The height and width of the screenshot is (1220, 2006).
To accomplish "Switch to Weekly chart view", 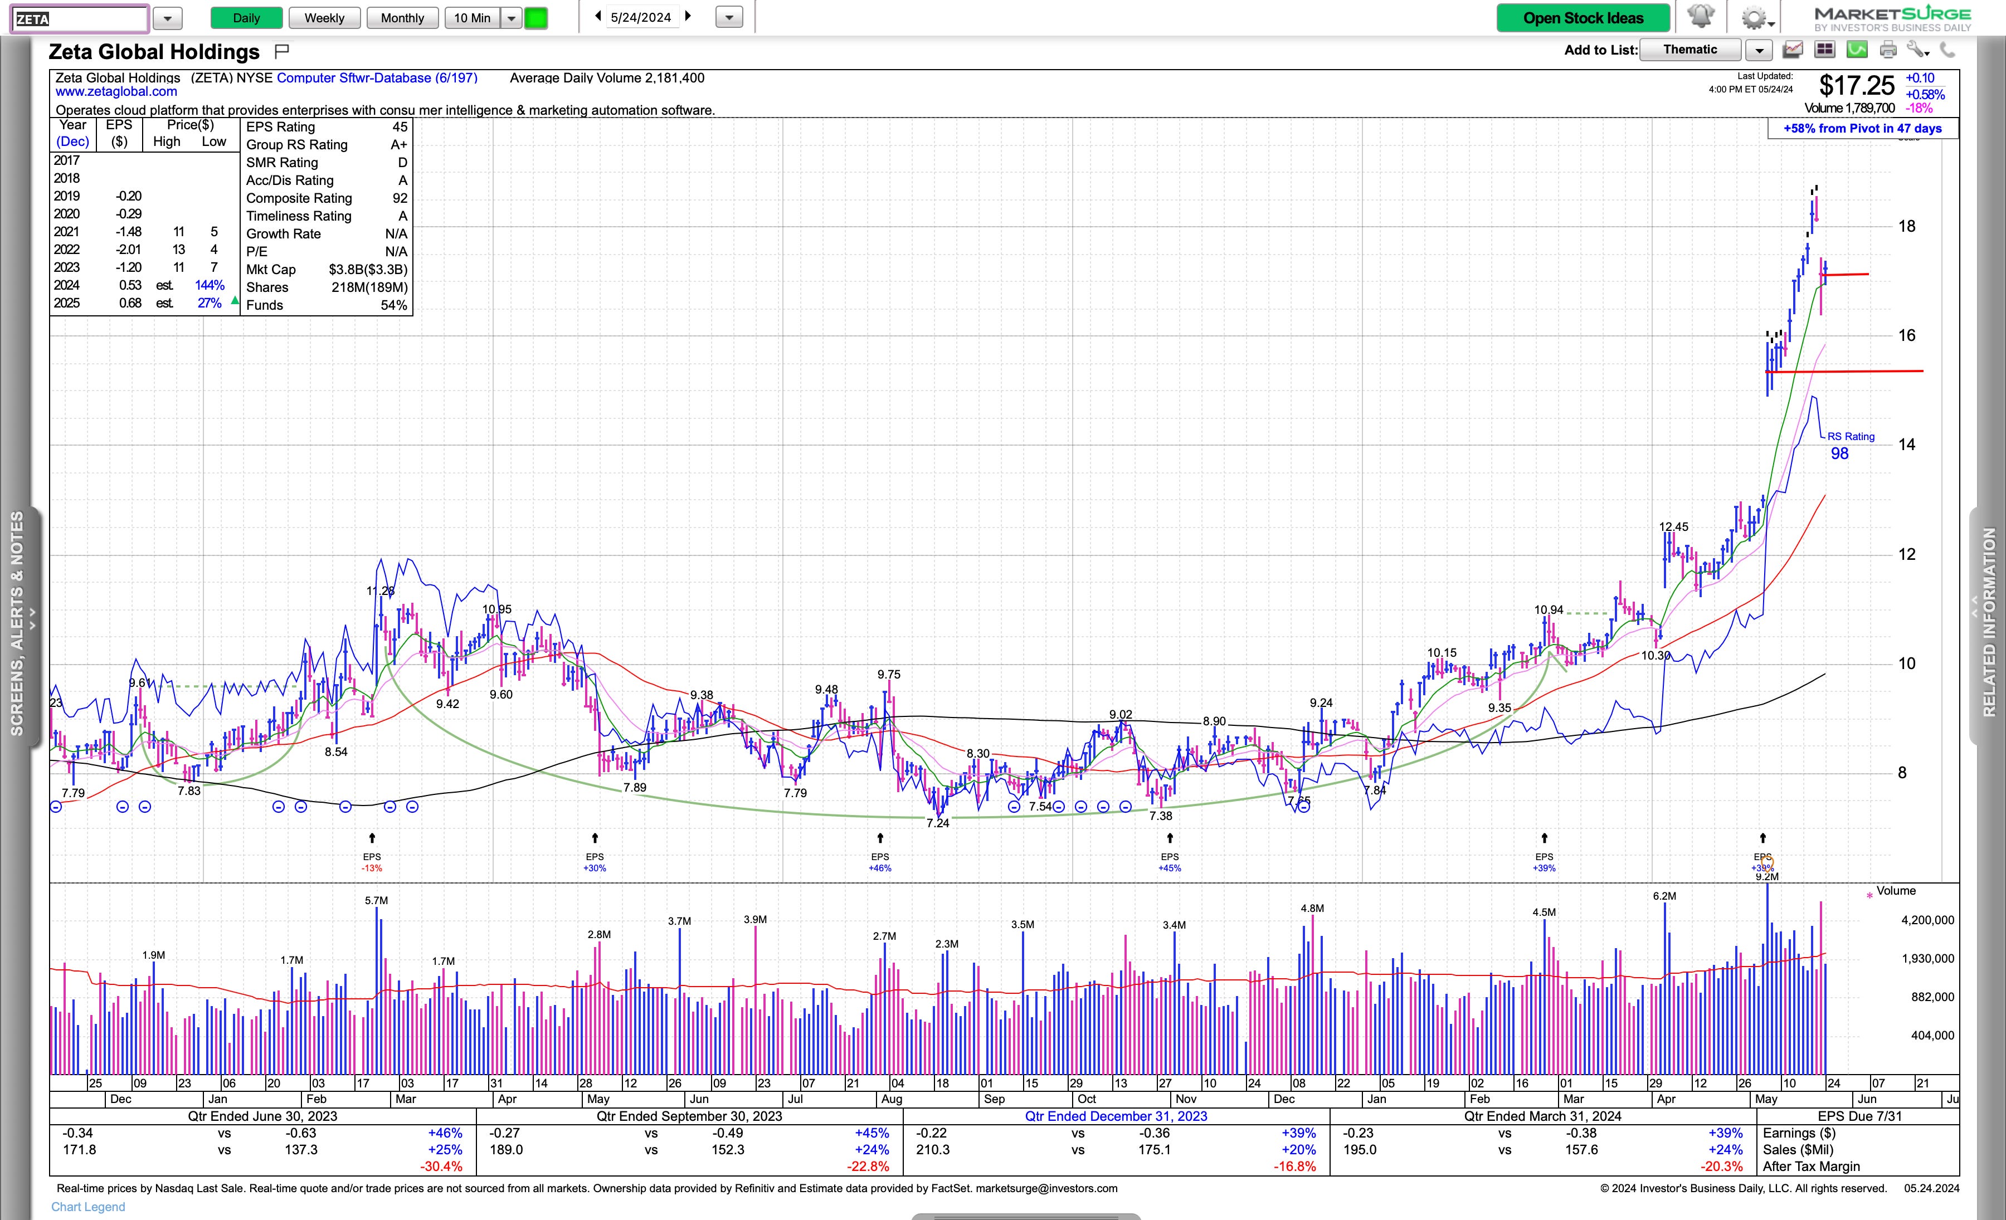I will pos(324,18).
